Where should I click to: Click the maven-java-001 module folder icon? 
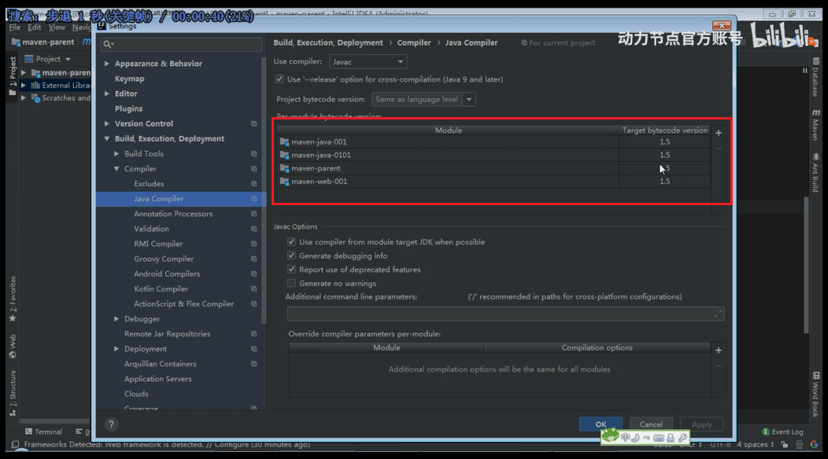coord(284,142)
